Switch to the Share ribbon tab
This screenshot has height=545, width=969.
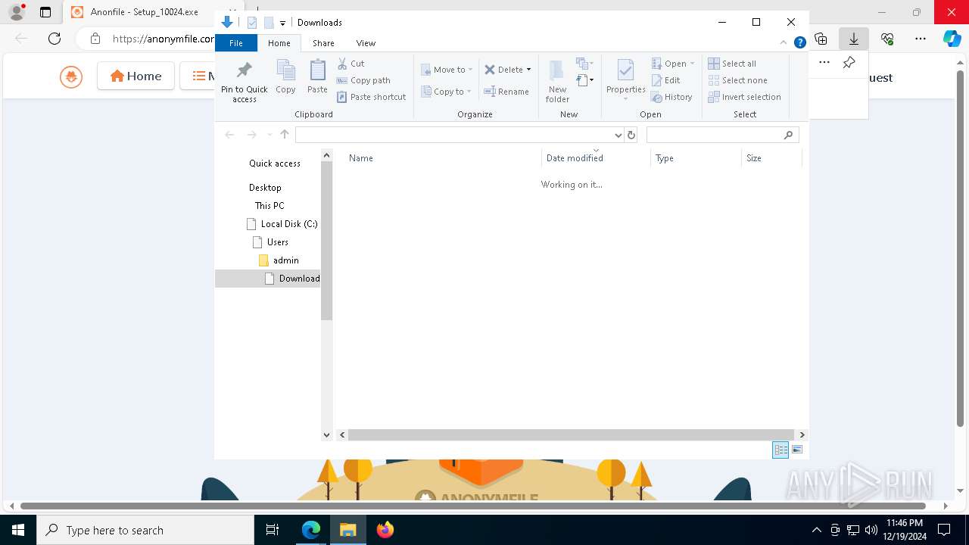click(x=323, y=43)
